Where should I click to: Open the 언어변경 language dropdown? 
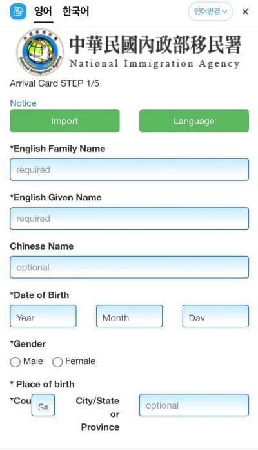210,12
